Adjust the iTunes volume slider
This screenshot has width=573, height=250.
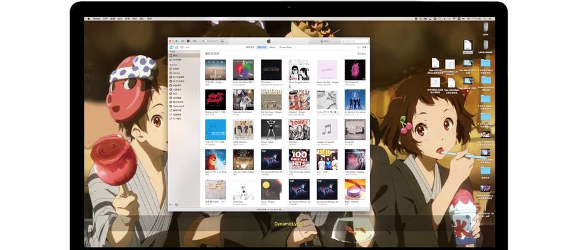[x=211, y=41]
